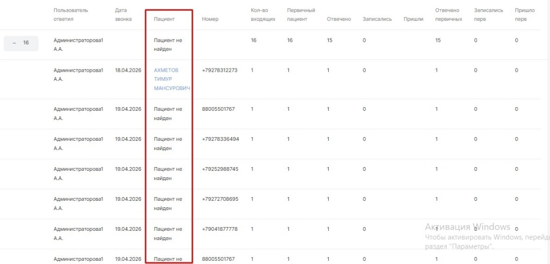Select the Номер column header

[210, 19]
